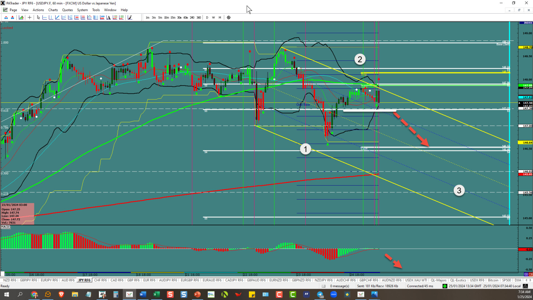Viewport: 533px width, 300px height.
Task: Restore the inner chart window
Action: click(520, 10)
